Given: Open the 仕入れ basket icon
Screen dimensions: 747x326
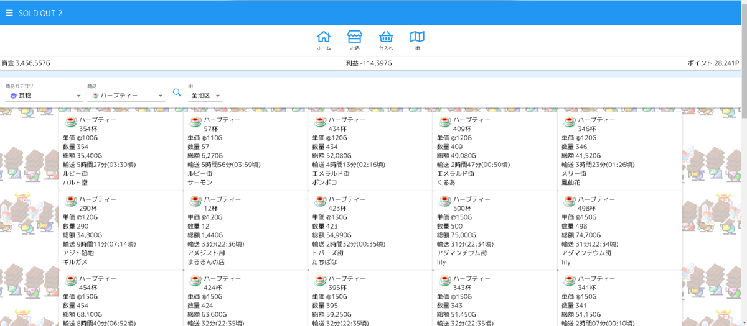Looking at the screenshot, I should point(386,40).
